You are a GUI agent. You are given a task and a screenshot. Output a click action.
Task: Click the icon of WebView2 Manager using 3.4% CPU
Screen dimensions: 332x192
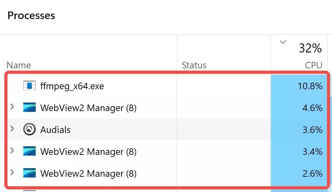pyautogui.click(x=29, y=151)
